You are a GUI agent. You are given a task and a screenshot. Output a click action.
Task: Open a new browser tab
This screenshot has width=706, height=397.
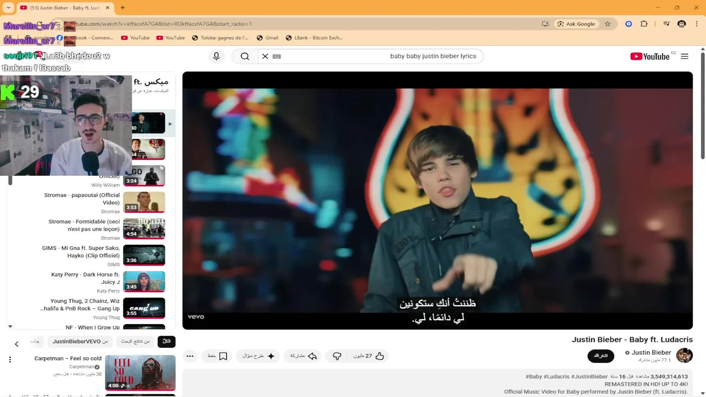[x=122, y=8]
